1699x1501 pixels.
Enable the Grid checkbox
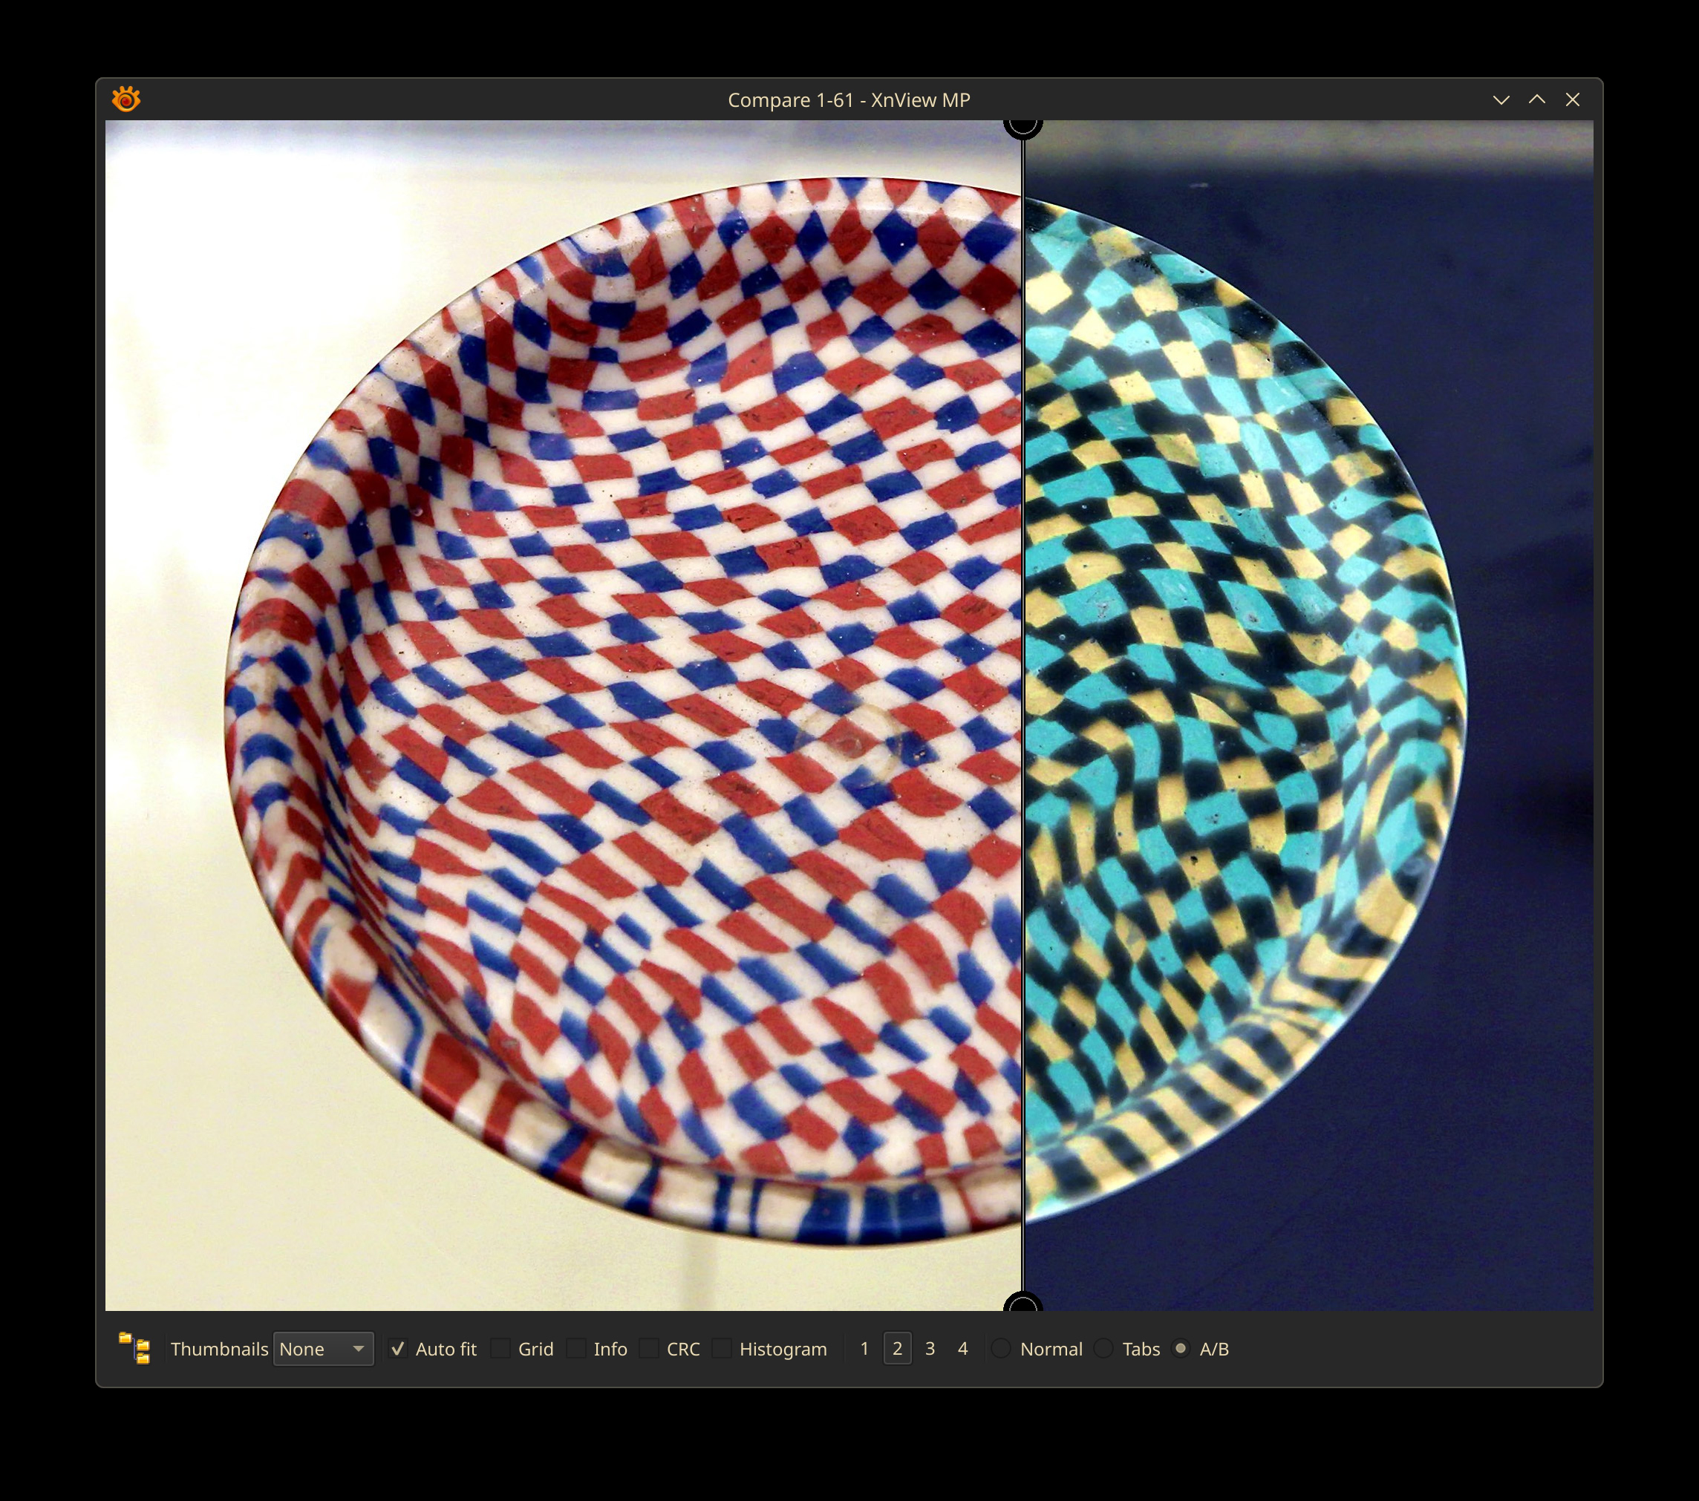click(501, 1349)
